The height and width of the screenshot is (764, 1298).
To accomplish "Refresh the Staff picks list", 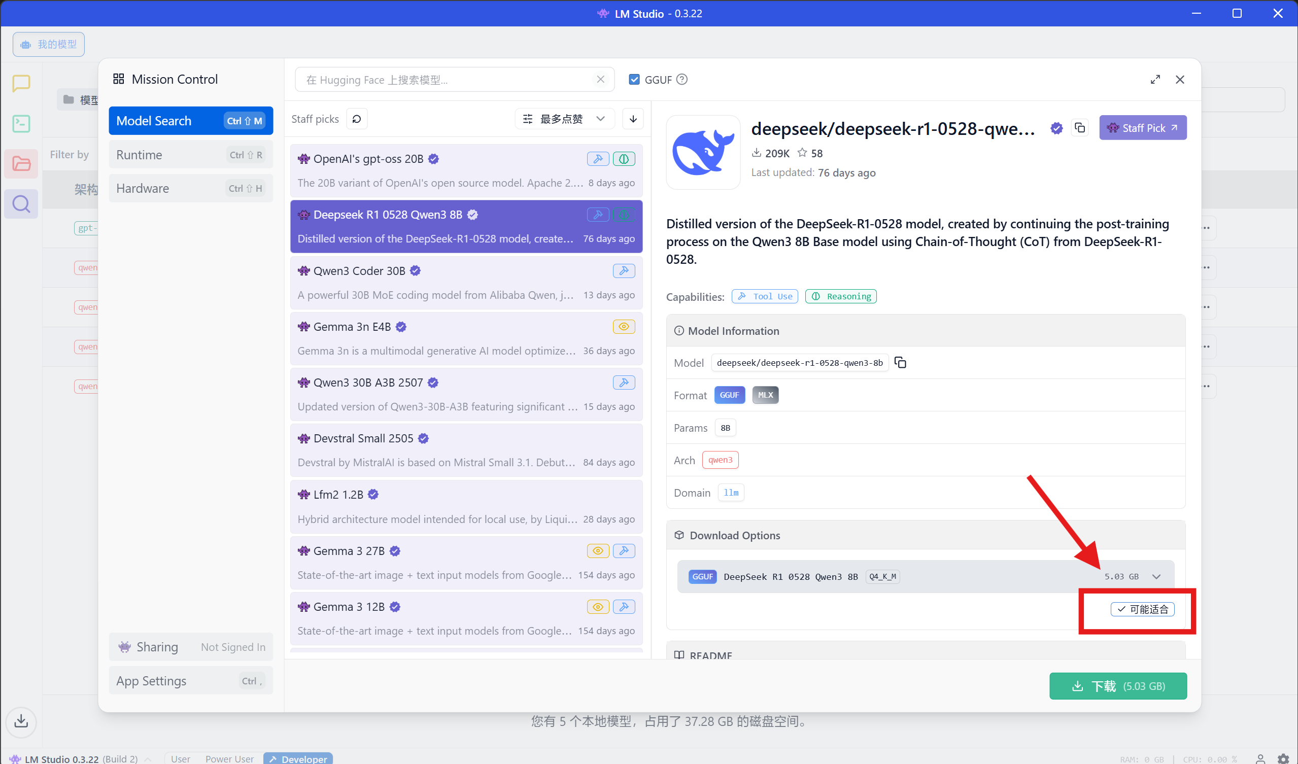I will (x=356, y=119).
